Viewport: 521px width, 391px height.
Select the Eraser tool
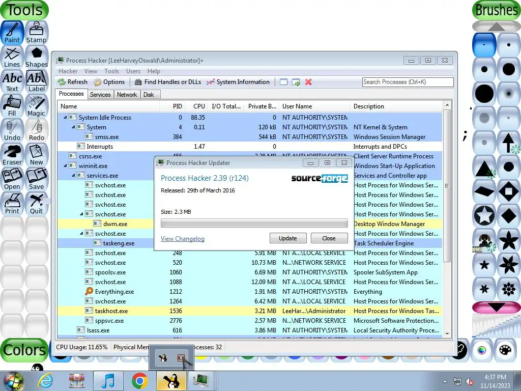pyautogui.click(x=12, y=155)
